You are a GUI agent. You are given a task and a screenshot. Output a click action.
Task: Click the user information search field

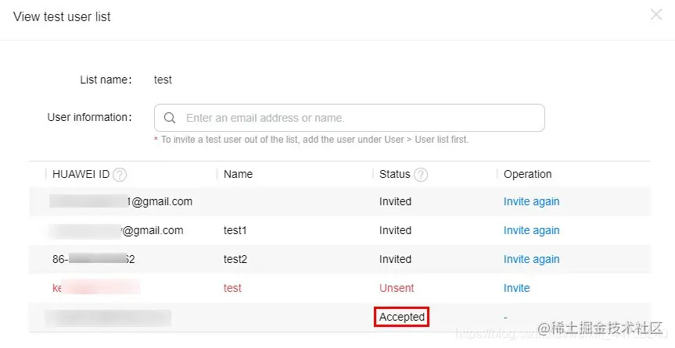point(349,118)
